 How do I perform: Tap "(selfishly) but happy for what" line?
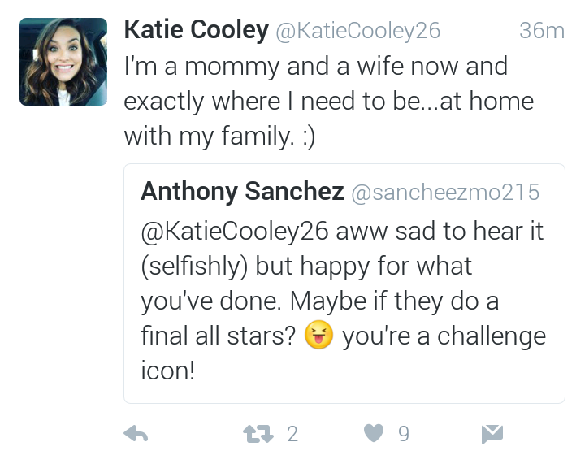pyautogui.click(x=306, y=266)
